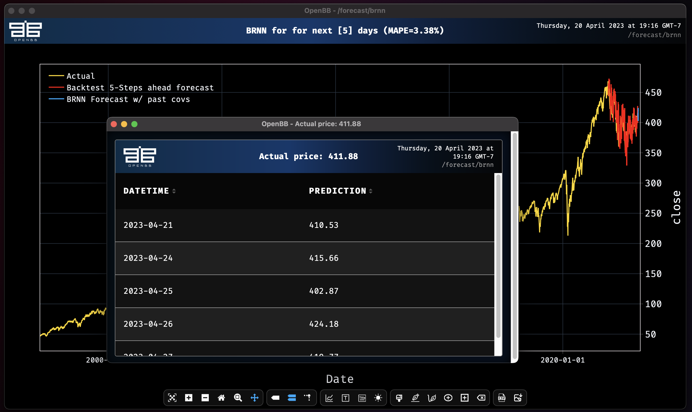692x412 pixels.
Task: Open the overlay chart icon
Action: (x=329, y=398)
